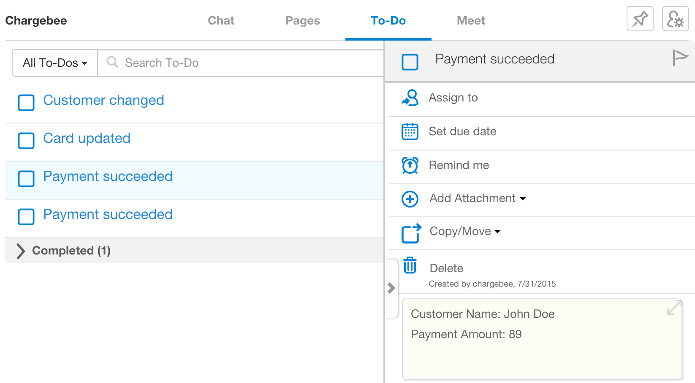Image resolution: width=695 pixels, height=383 pixels.
Task: Open the user settings gear icon
Action: tap(675, 19)
